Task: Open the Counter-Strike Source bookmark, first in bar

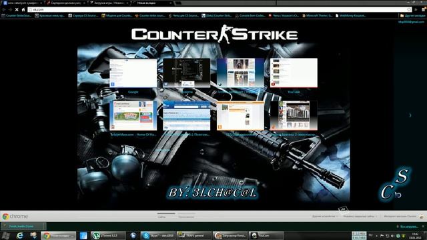Action: [16, 16]
